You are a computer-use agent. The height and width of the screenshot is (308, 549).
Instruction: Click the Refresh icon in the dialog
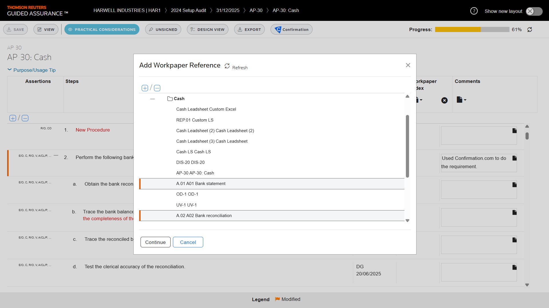click(x=227, y=66)
